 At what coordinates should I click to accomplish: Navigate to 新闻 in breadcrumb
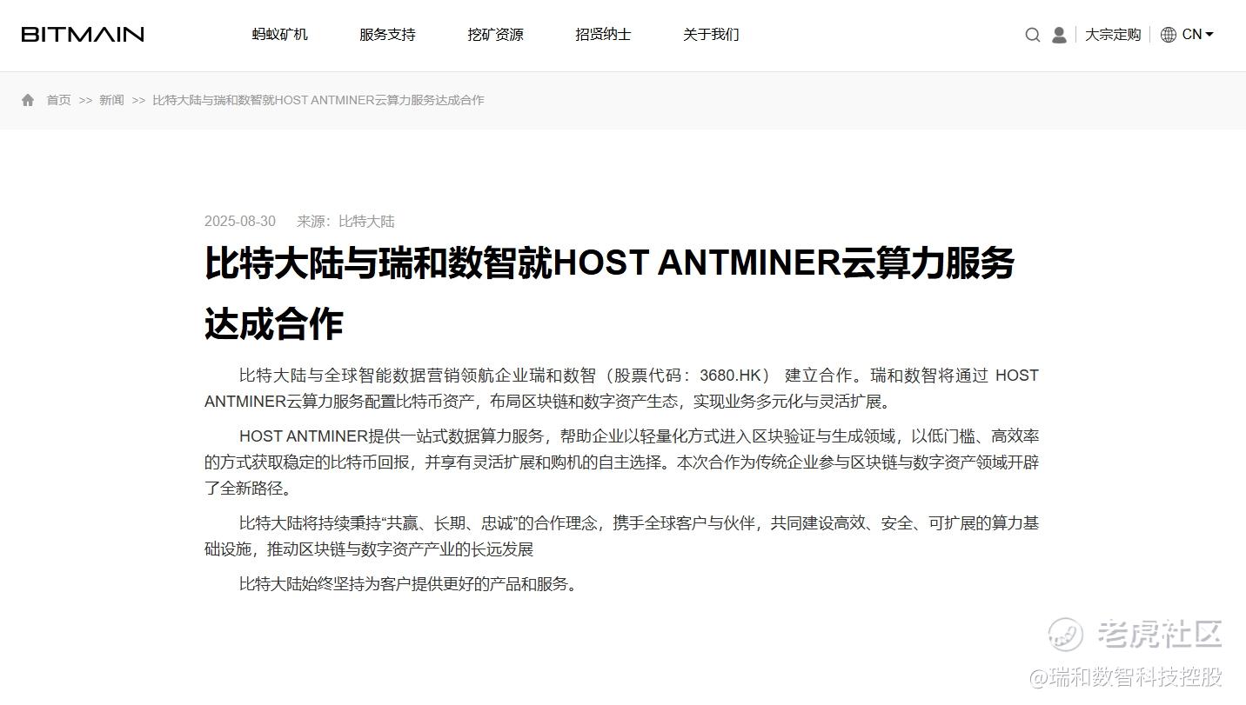(x=111, y=100)
